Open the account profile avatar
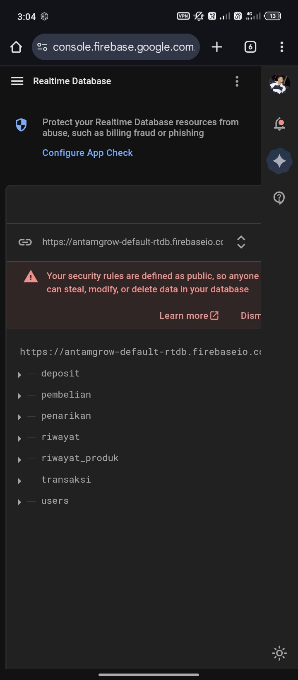This screenshot has width=298, height=680. click(279, 84)
